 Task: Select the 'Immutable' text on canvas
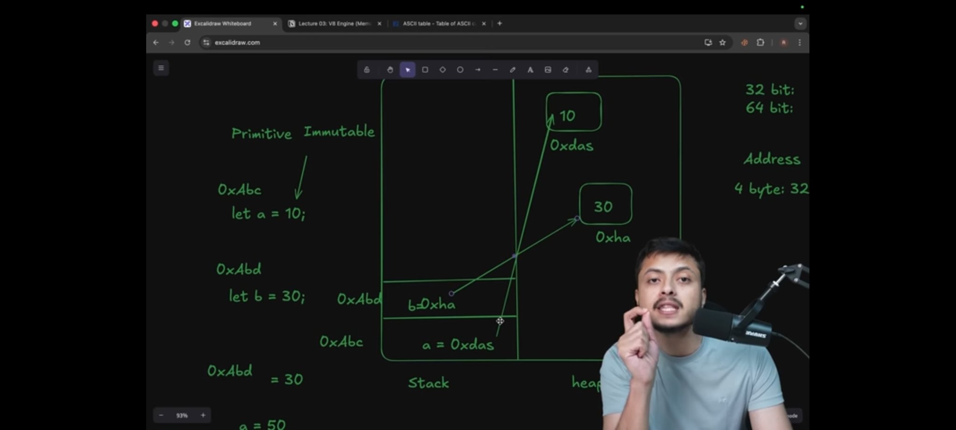tap(339, 132)
